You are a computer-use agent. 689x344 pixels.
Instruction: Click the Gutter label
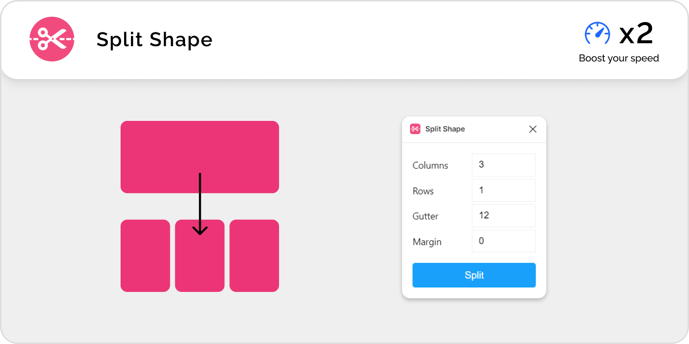[425, 216]
